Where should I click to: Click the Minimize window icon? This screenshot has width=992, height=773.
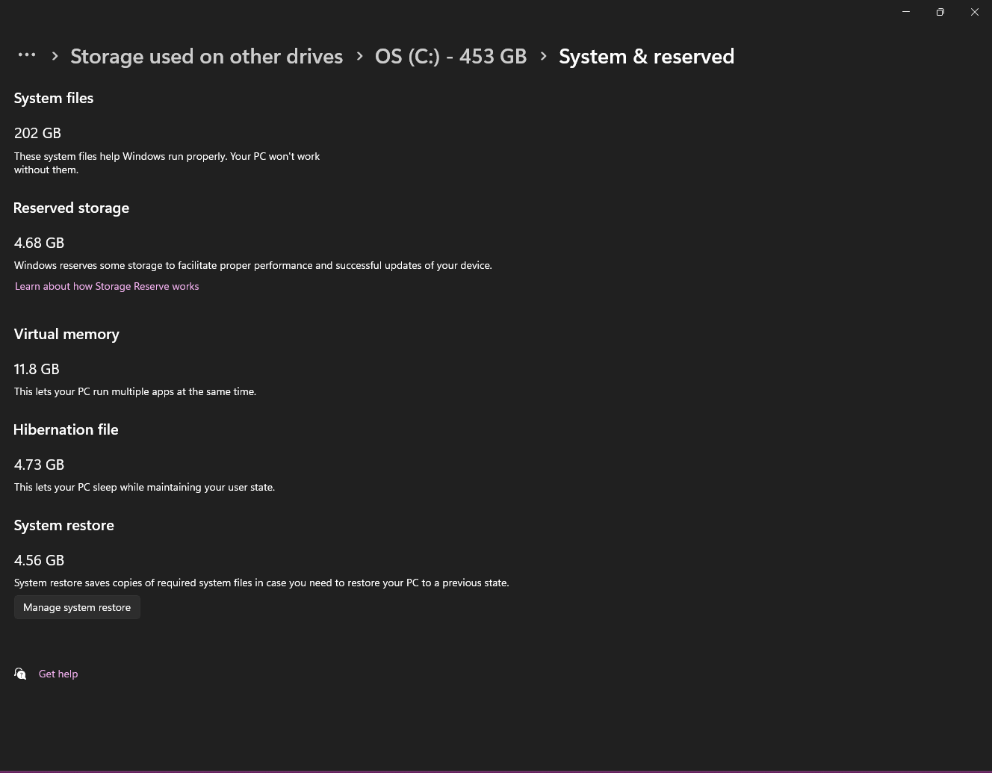coord(905,12)
